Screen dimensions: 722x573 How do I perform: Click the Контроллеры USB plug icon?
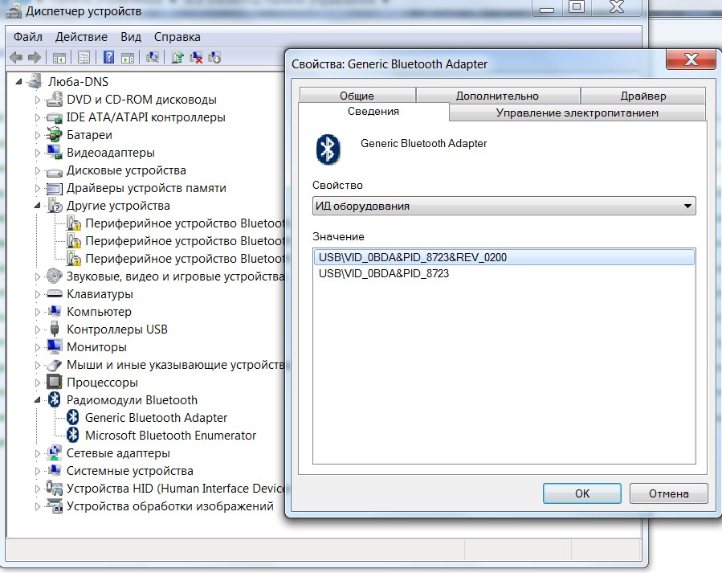click(x=55, y=329)
